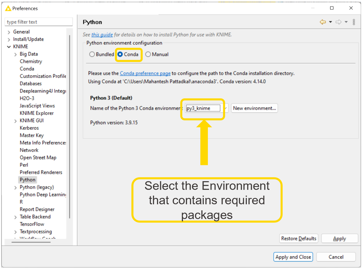Expand the General tree node
This screenshot has height=269, width=364.
pos(9,32)
